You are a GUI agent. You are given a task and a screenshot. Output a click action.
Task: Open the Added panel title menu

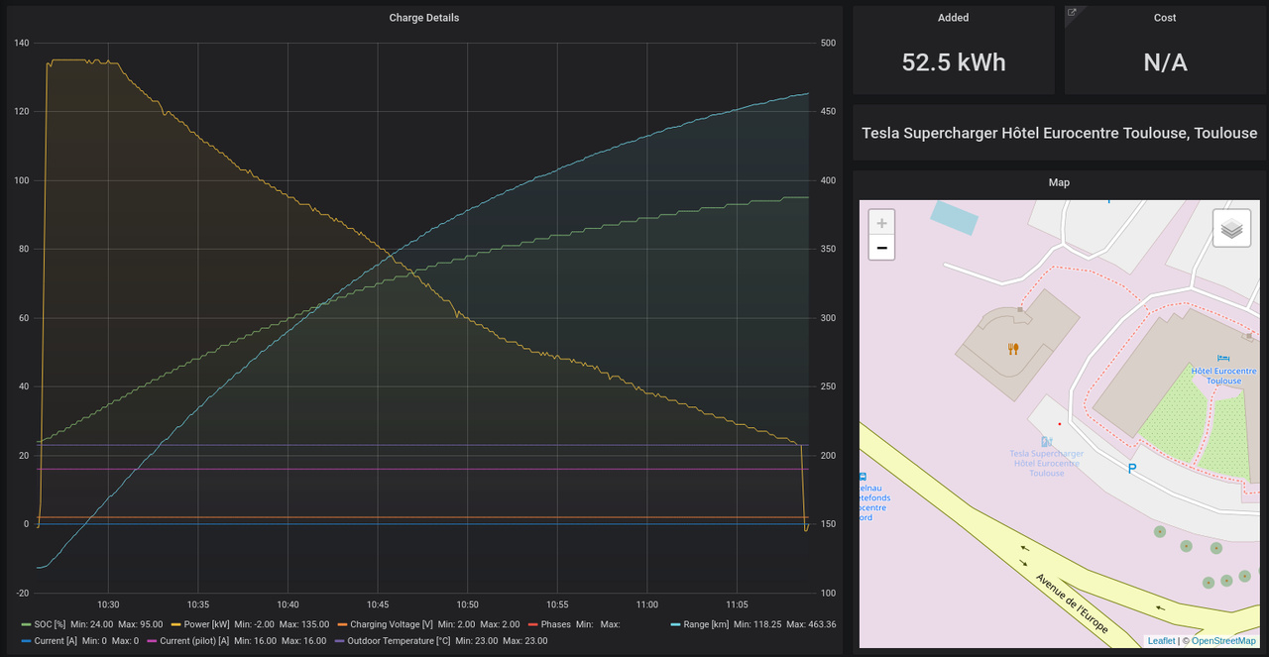pos(954,18)
